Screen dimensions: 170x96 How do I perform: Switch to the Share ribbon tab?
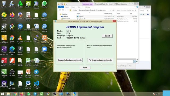[73, 7]
